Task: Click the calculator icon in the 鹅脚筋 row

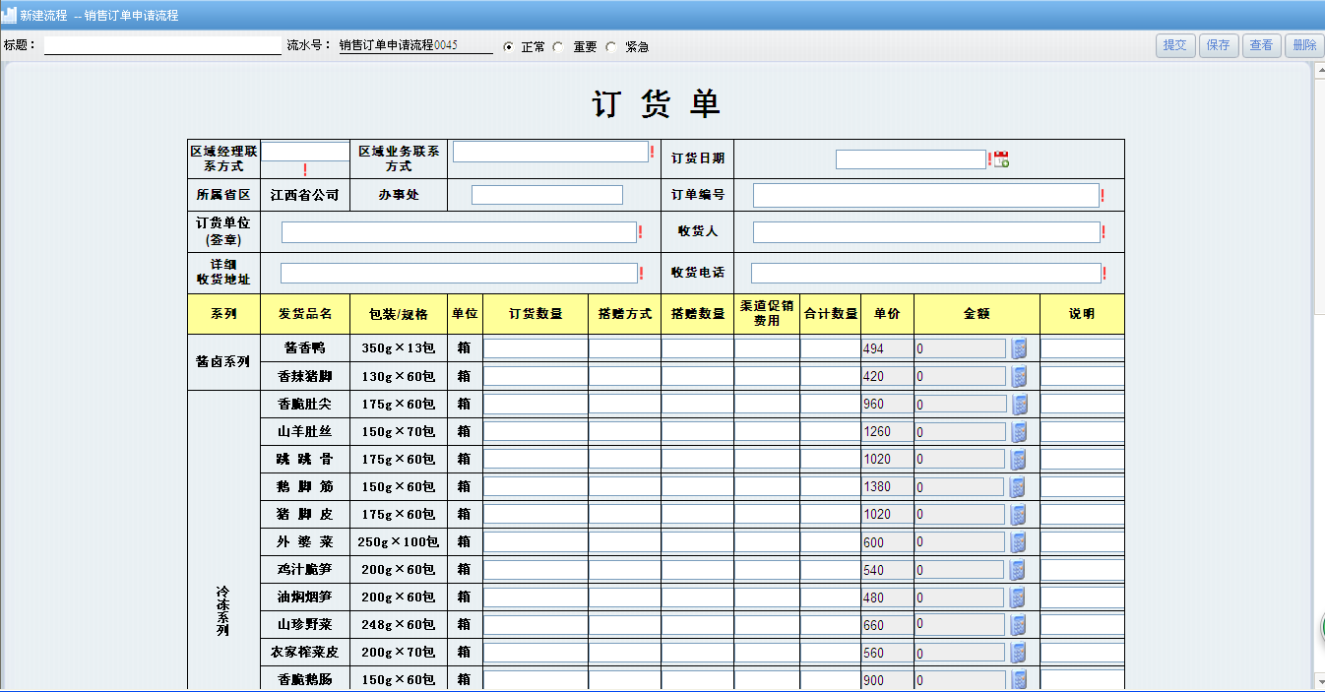Action: click(1019, 486)
